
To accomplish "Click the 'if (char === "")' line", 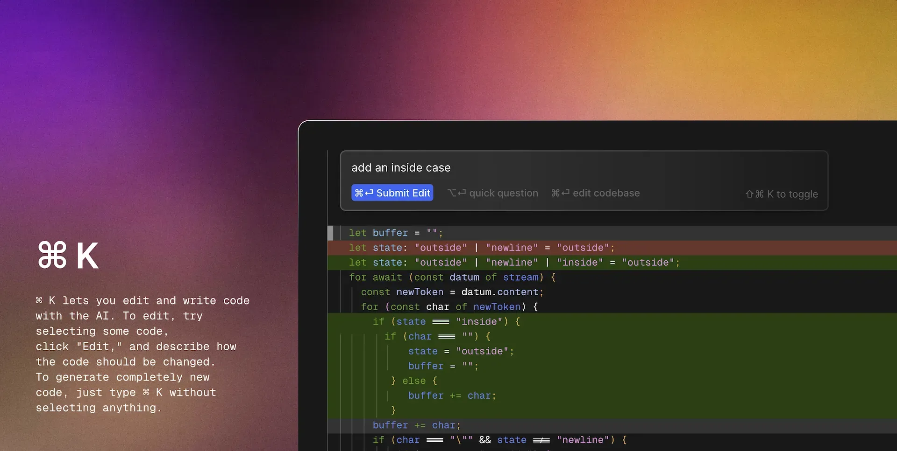I will pos(437,337).
